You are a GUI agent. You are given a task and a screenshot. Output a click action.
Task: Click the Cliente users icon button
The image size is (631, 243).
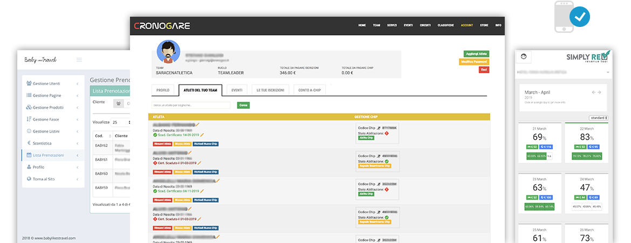[119, 104]
